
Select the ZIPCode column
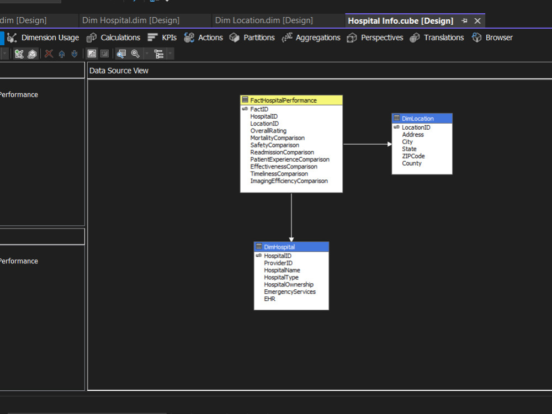tap(413, 156)
